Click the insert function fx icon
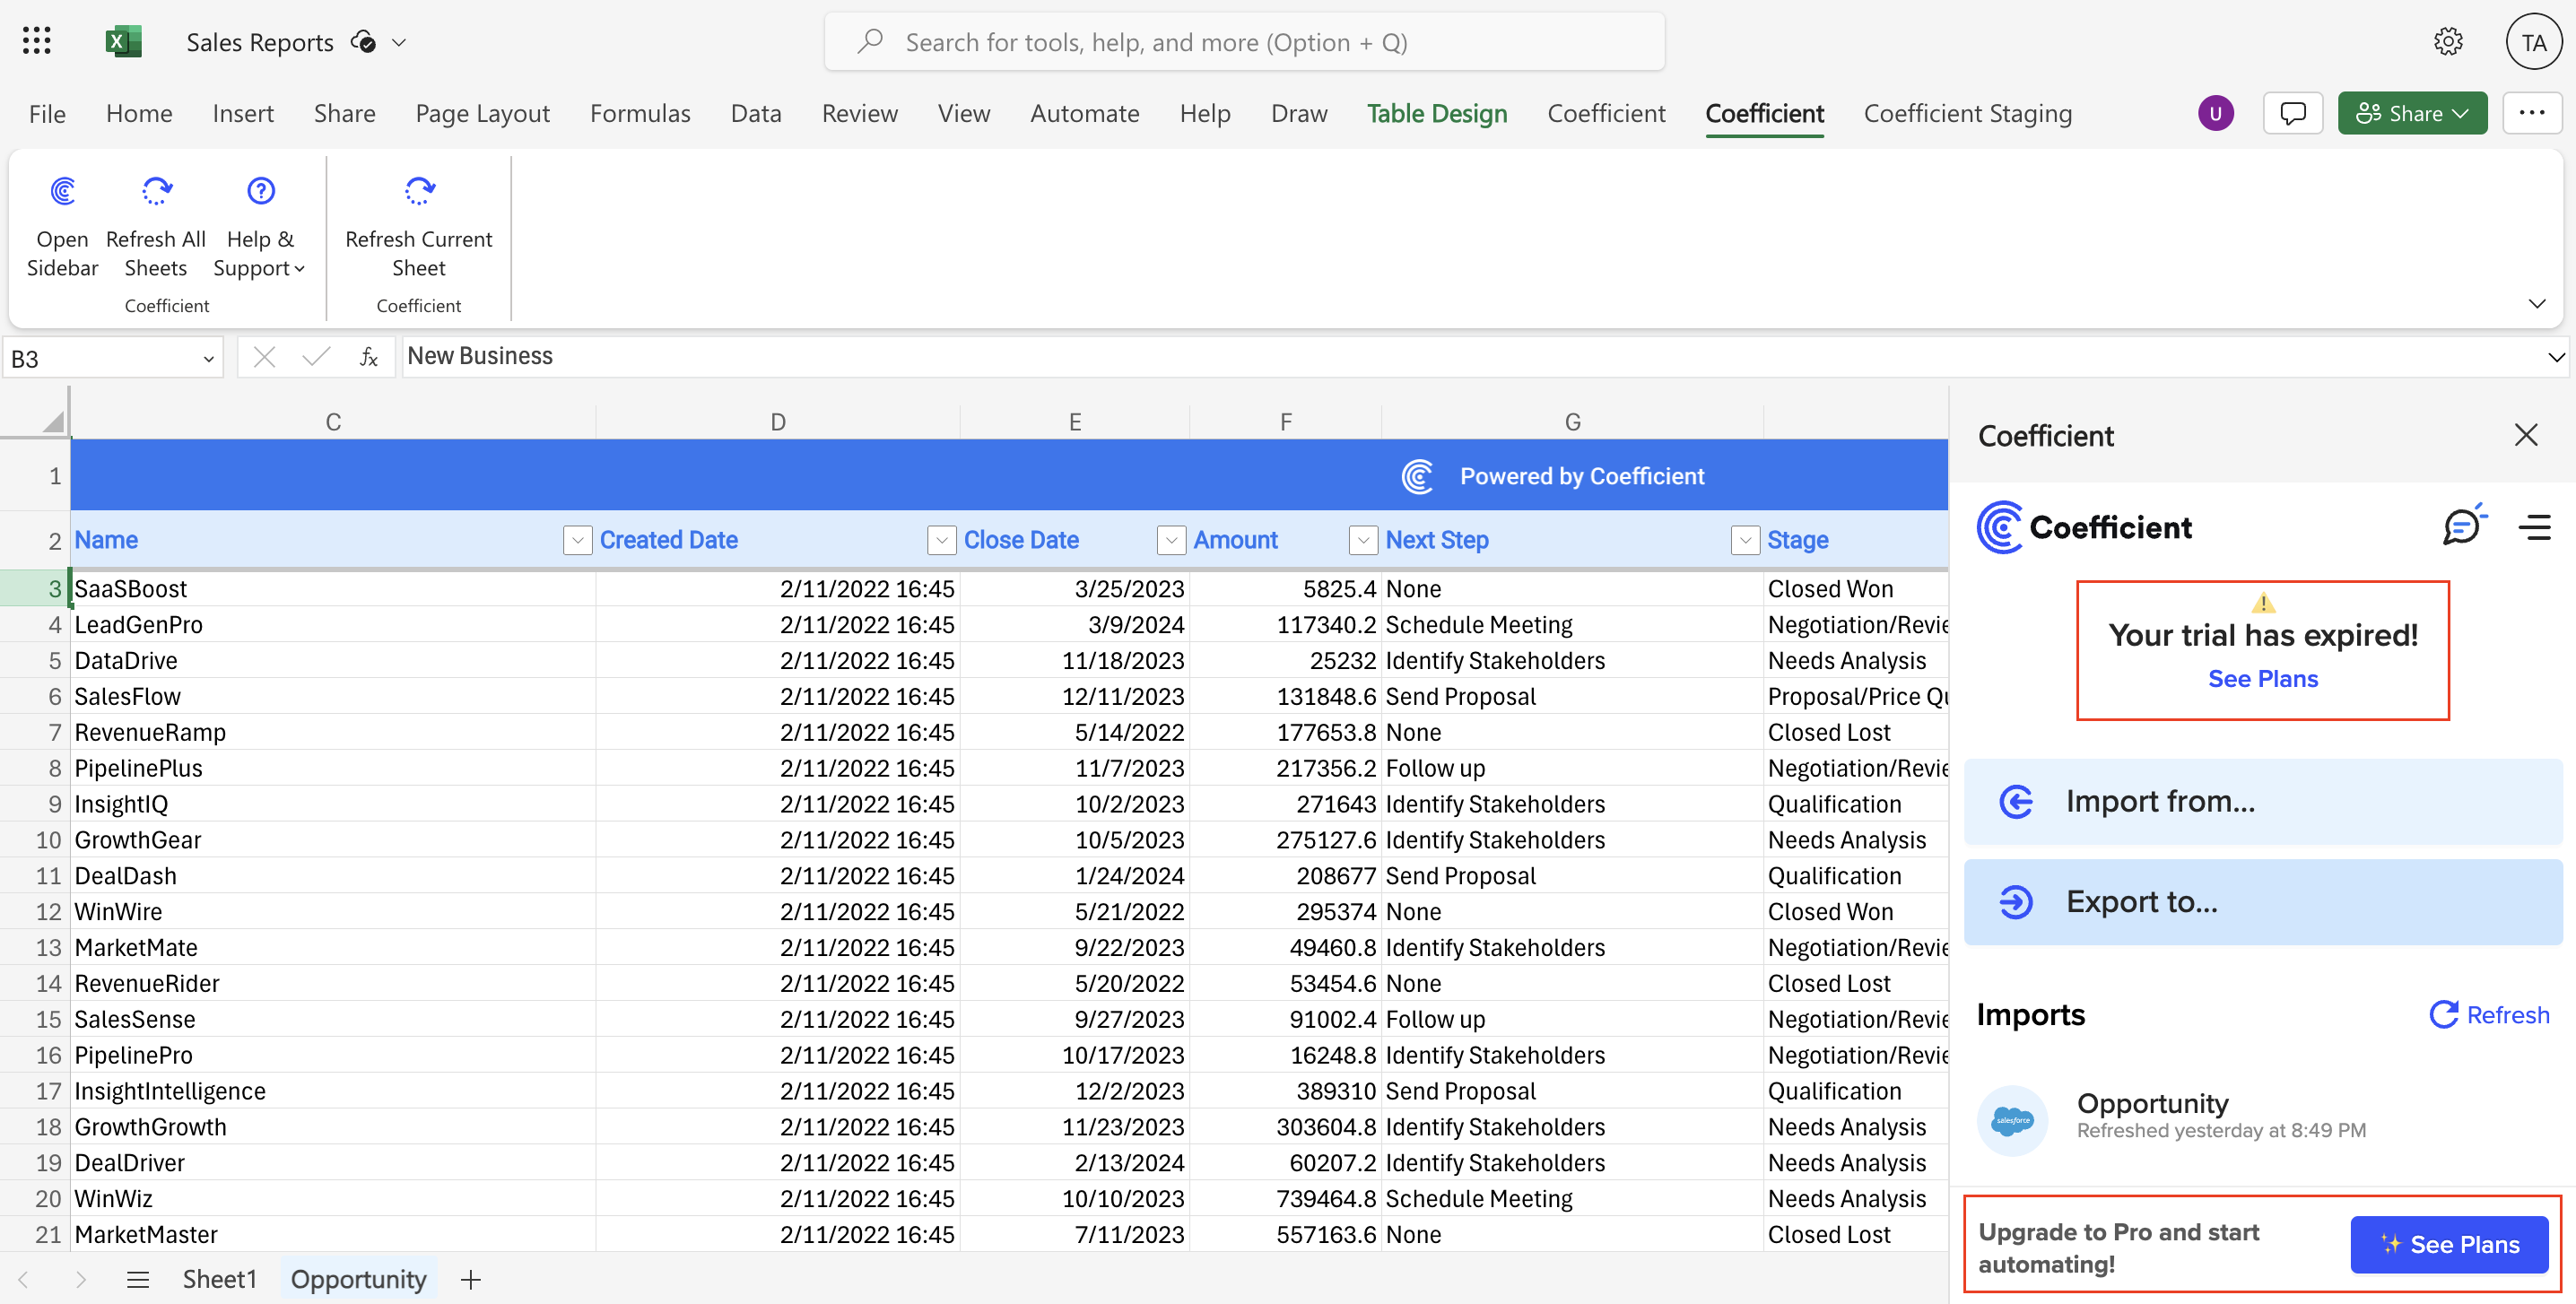 (369, 357)
